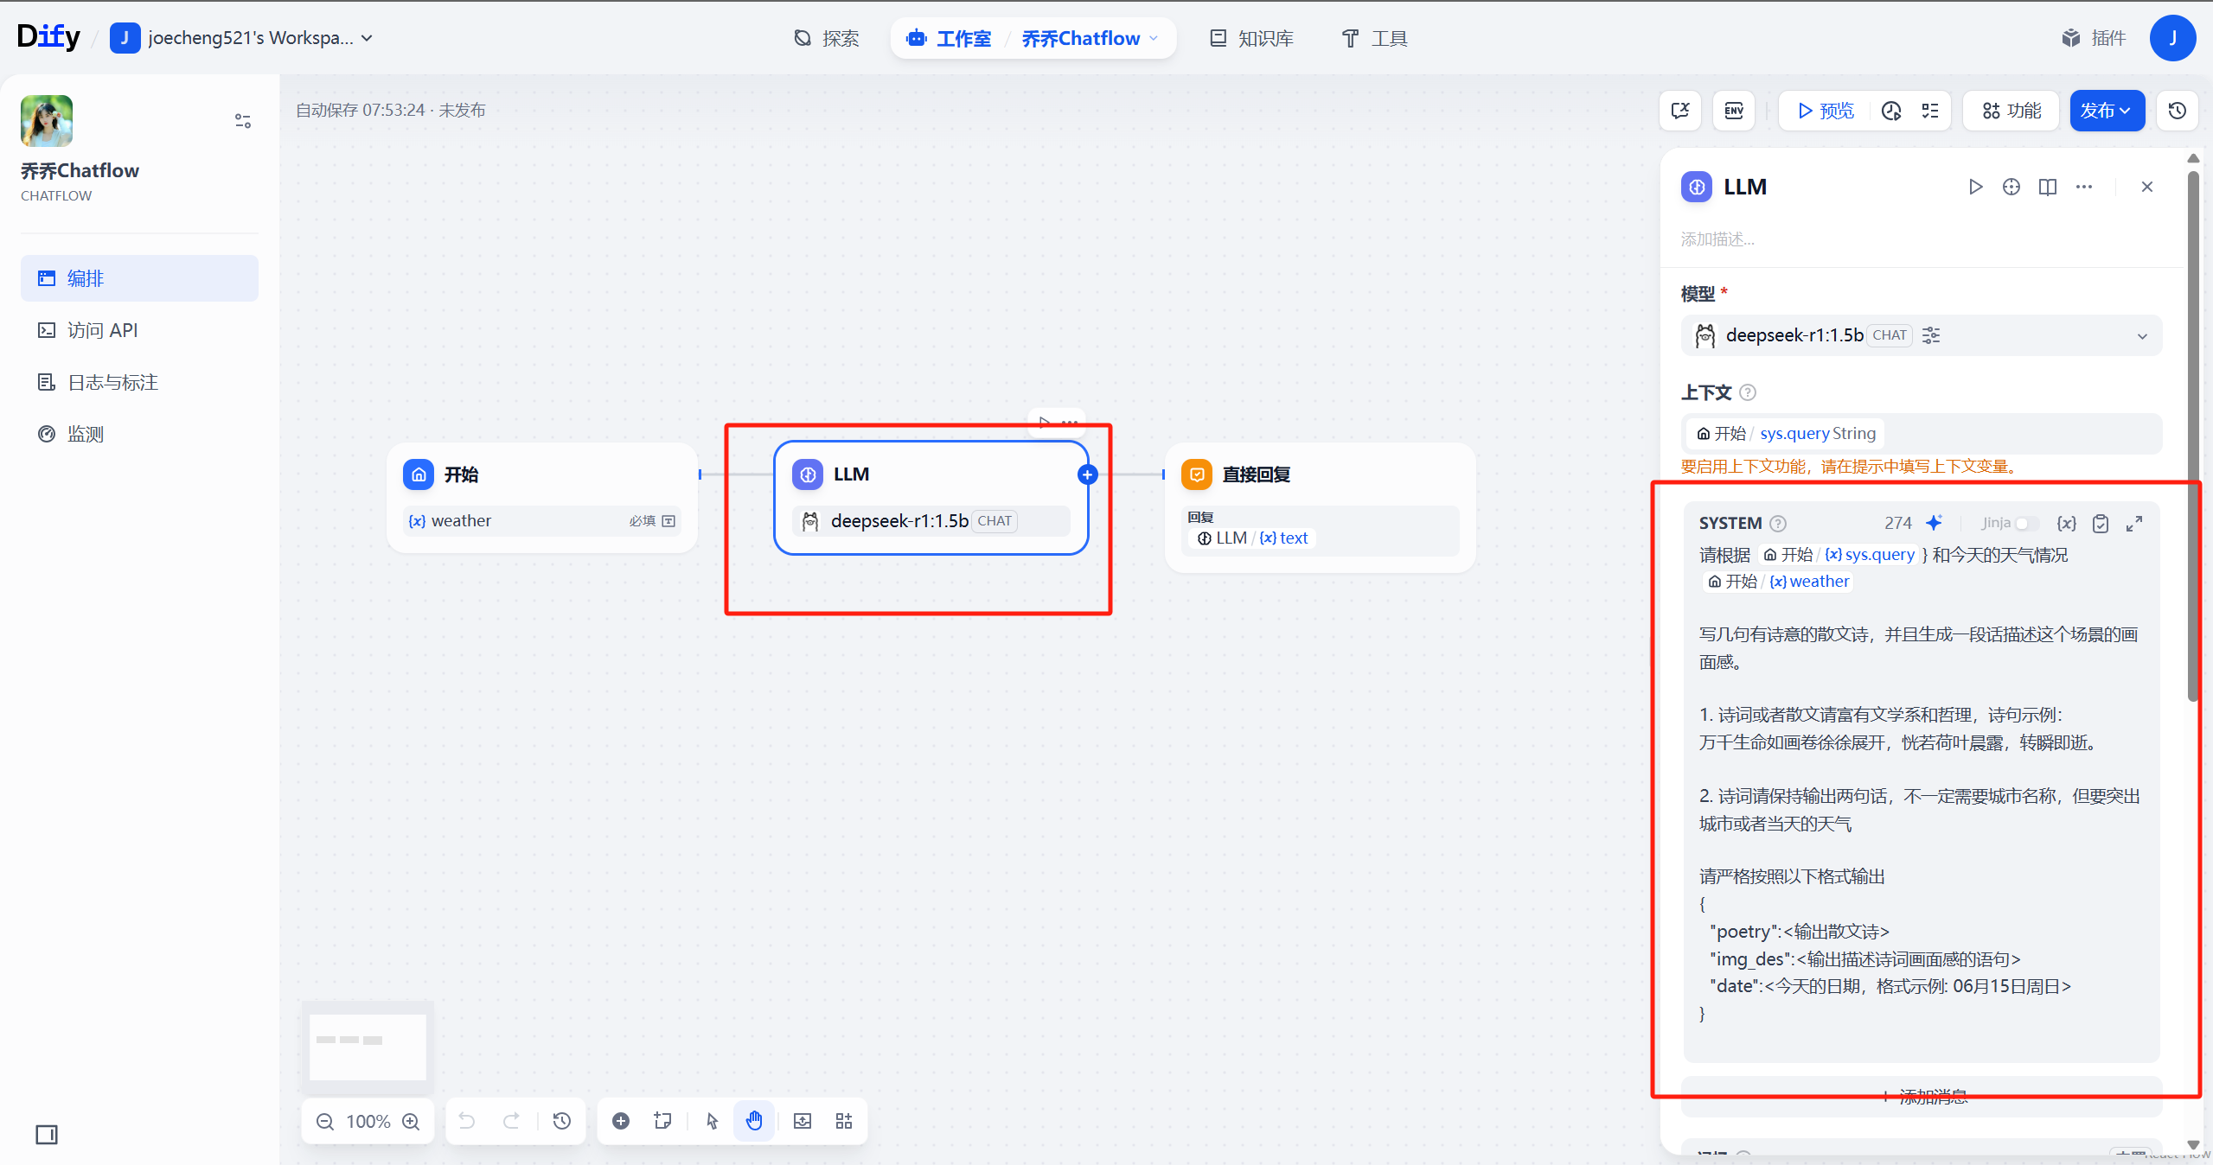Switch to pointer mode
The height and width of the screenshot is (1165, 2213).
(713, 1121)
